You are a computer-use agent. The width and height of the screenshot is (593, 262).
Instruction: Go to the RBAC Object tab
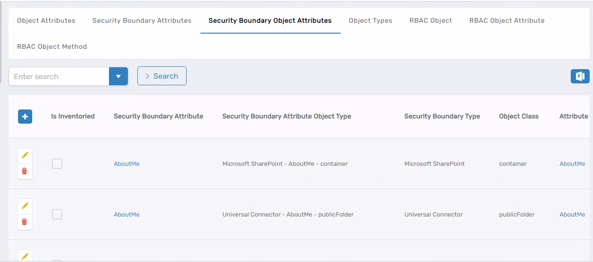coord(431,20)
